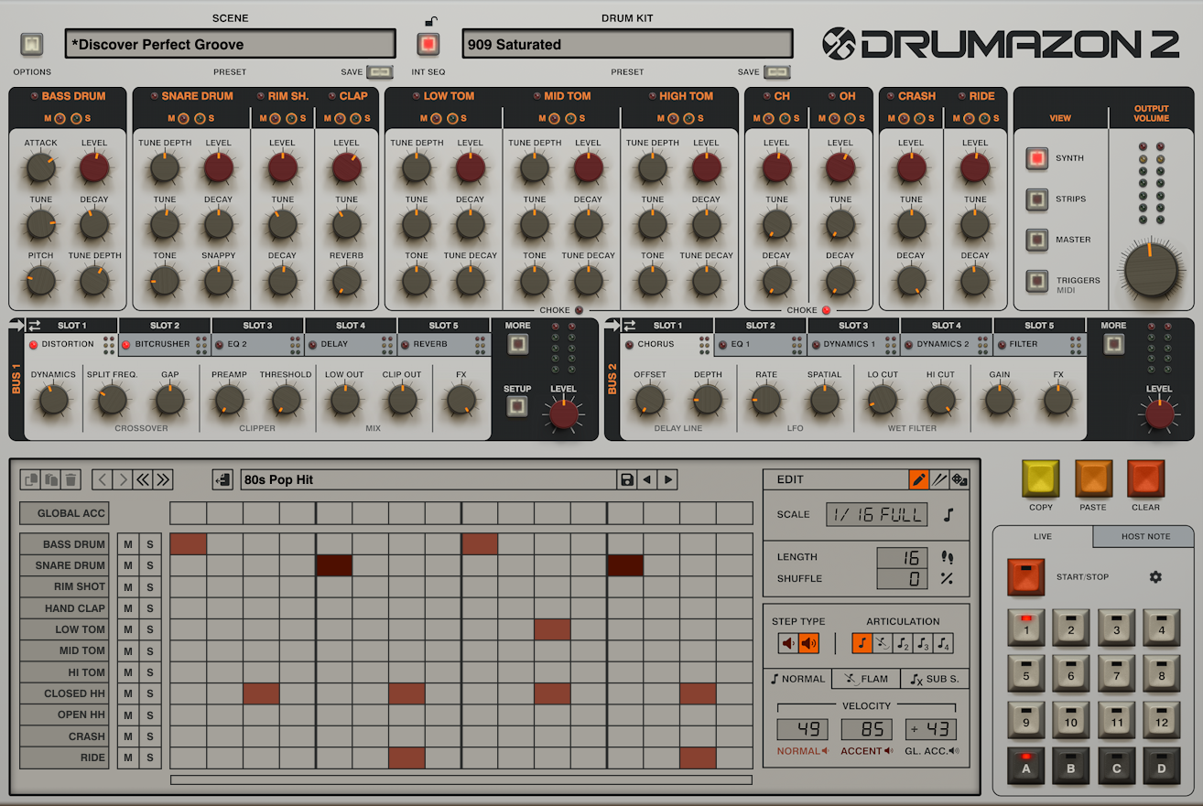Click the dice randomize pattern icon
The width and height of the screenshot is (1203, 806).
[959, 479]
